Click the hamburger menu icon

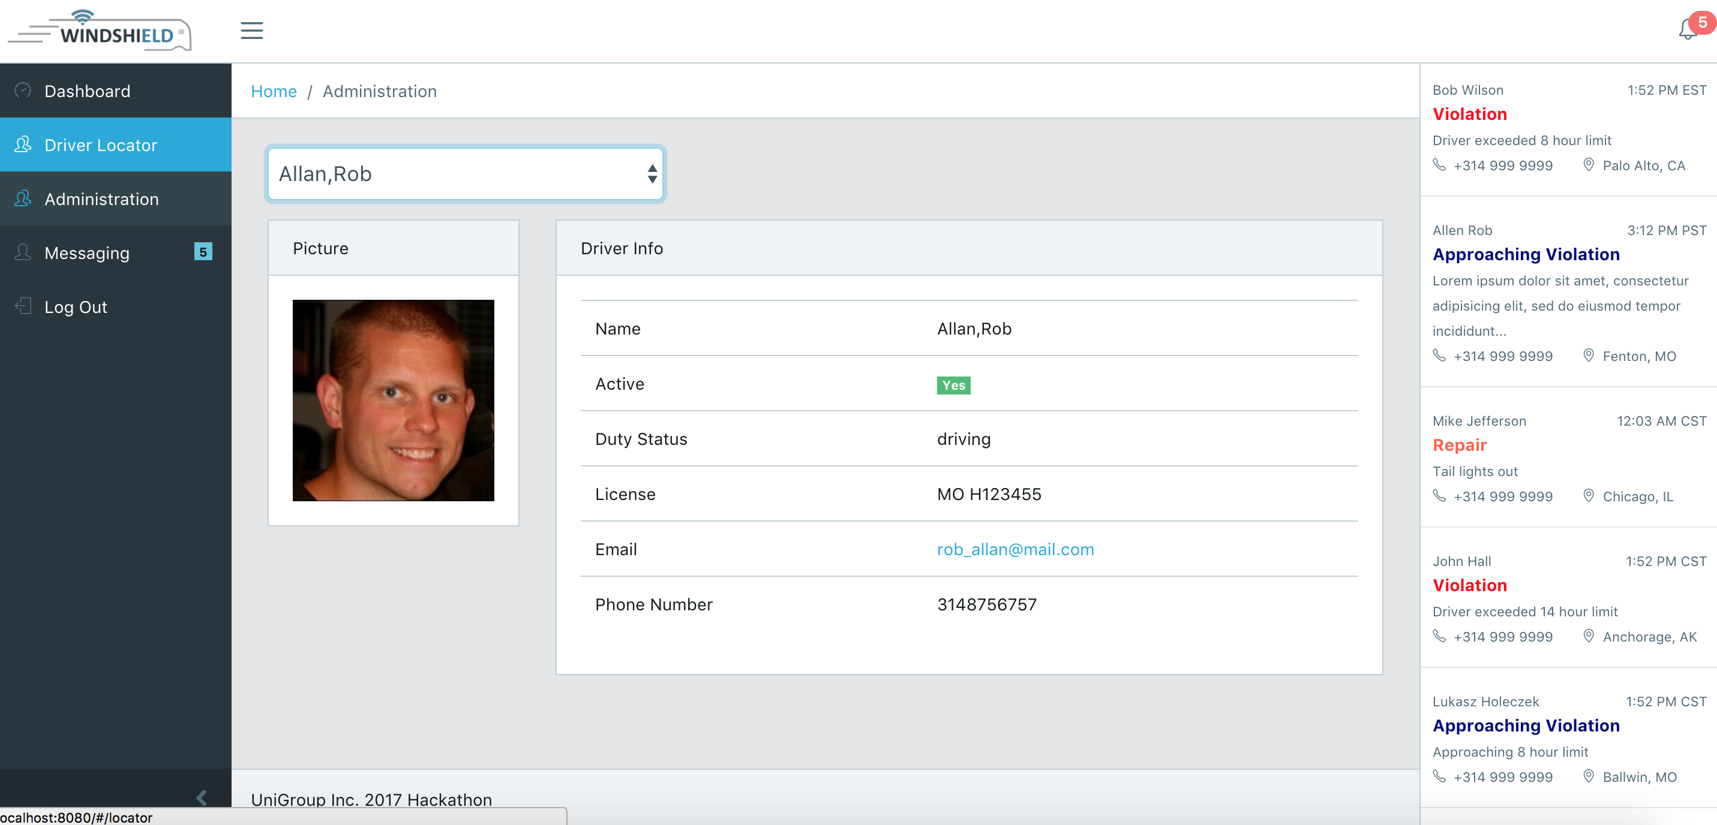[251, 31]
